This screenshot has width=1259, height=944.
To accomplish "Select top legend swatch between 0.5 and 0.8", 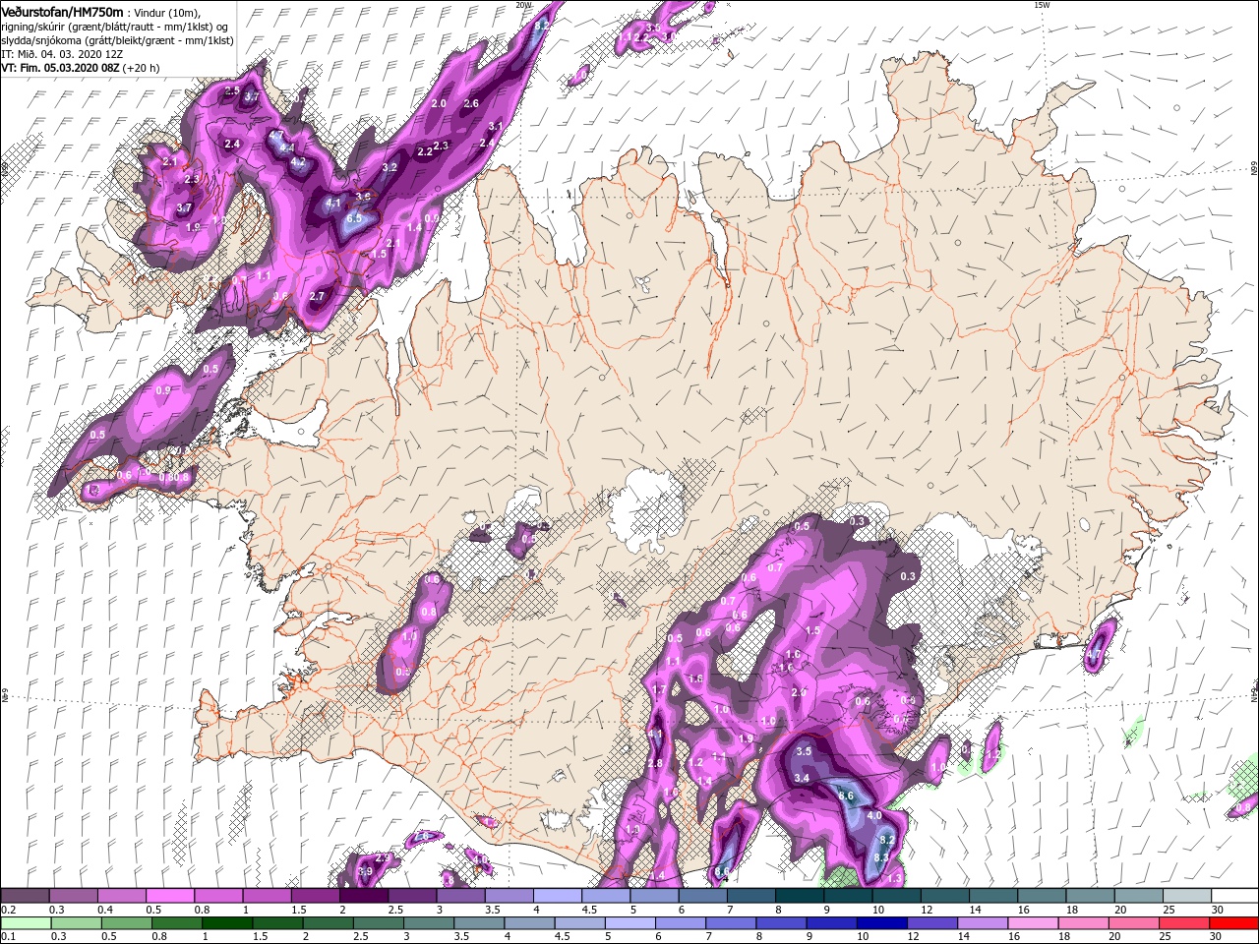I will click(x=169, y=895).
